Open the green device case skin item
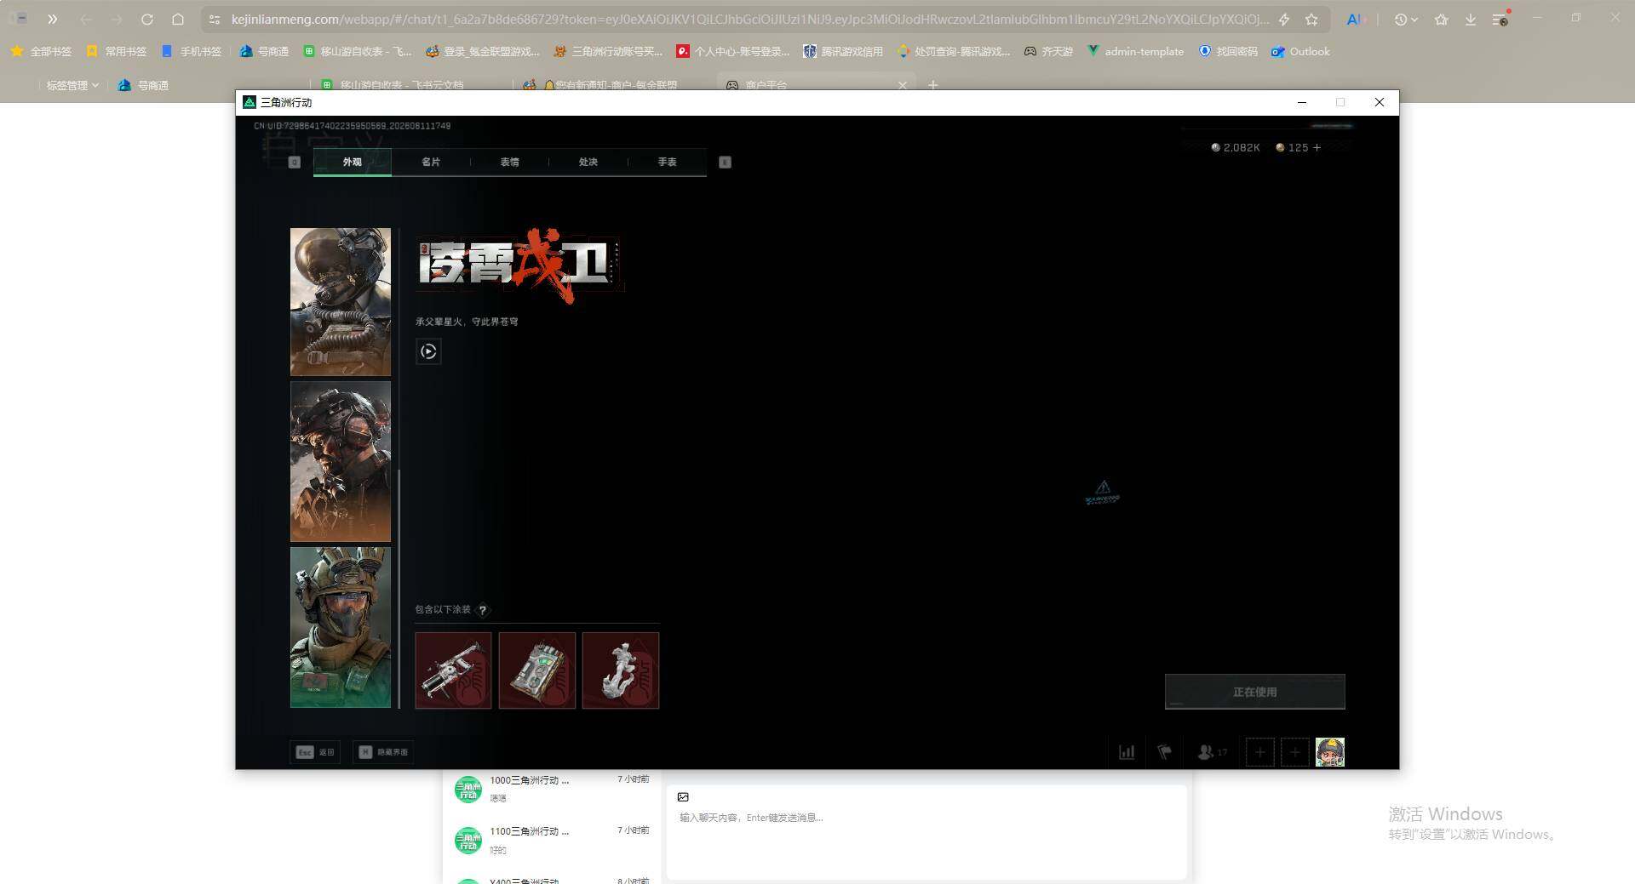This screenshot has height=884, width=1635. (536, 670)
